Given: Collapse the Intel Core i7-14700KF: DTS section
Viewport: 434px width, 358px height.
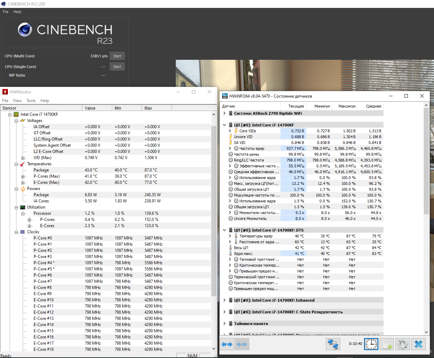Looking at the screenshot, I should click(225, 230).
